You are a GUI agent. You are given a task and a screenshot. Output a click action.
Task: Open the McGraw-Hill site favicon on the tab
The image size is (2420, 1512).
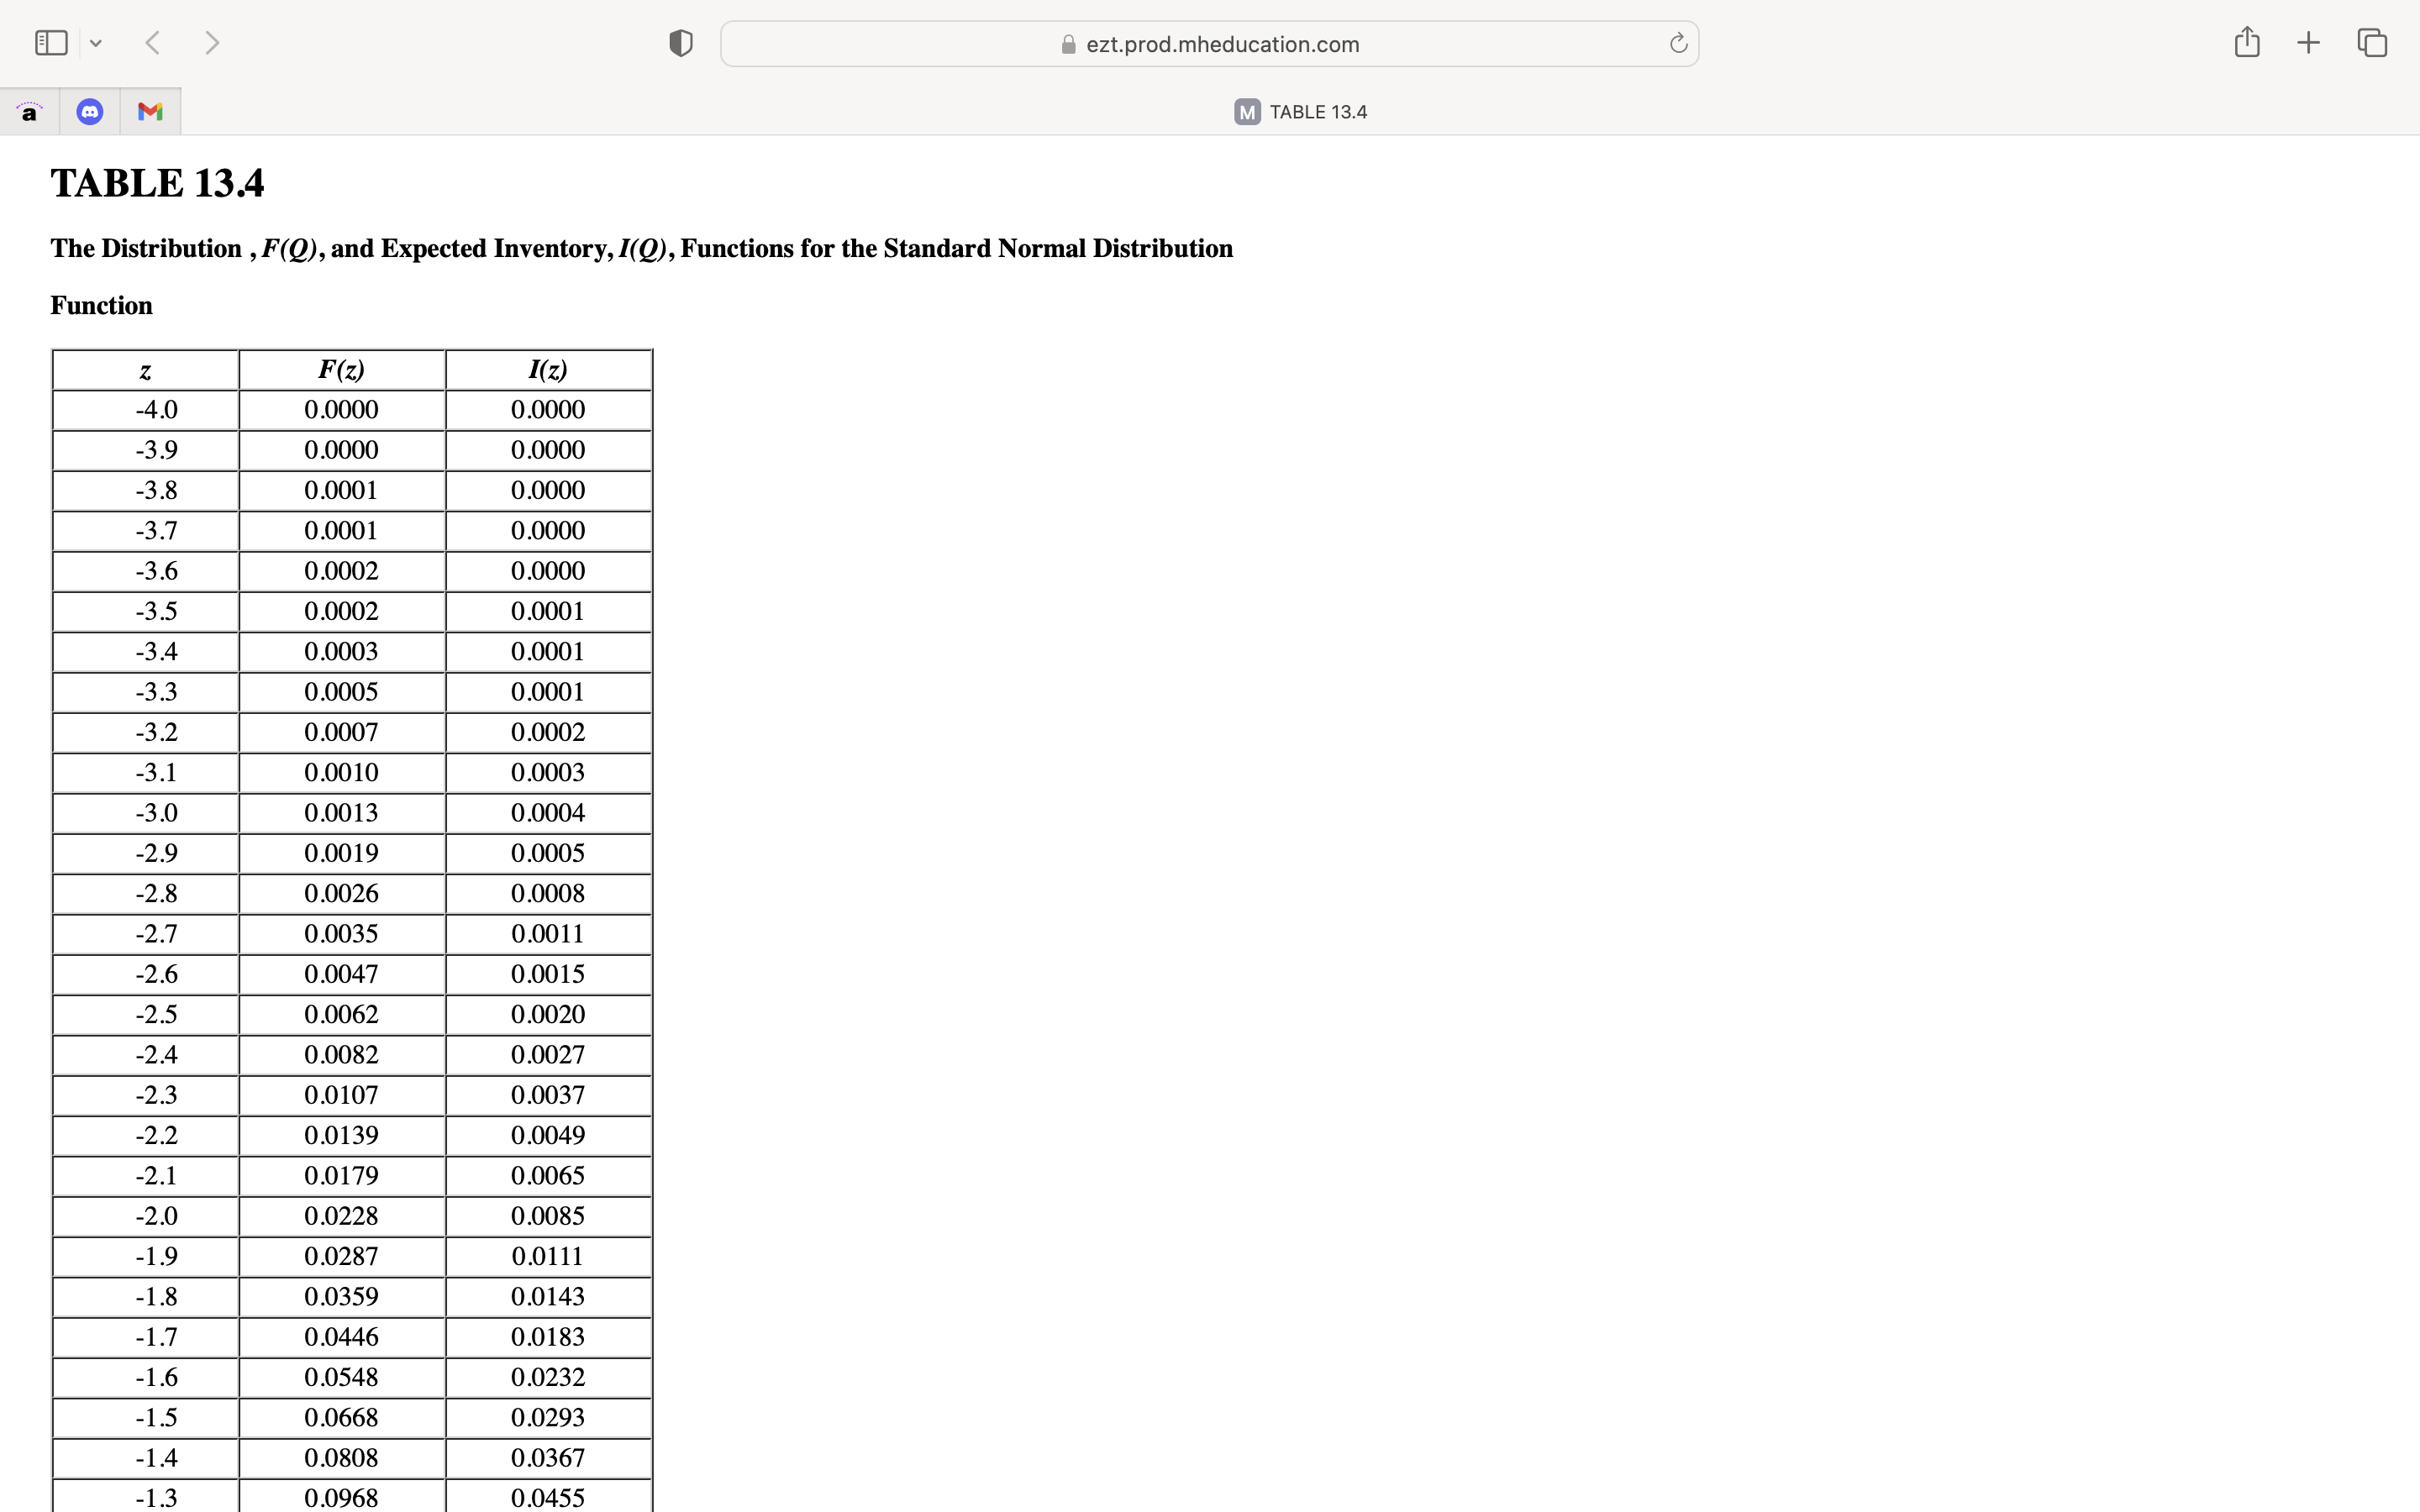click(x=1245, y=111)
